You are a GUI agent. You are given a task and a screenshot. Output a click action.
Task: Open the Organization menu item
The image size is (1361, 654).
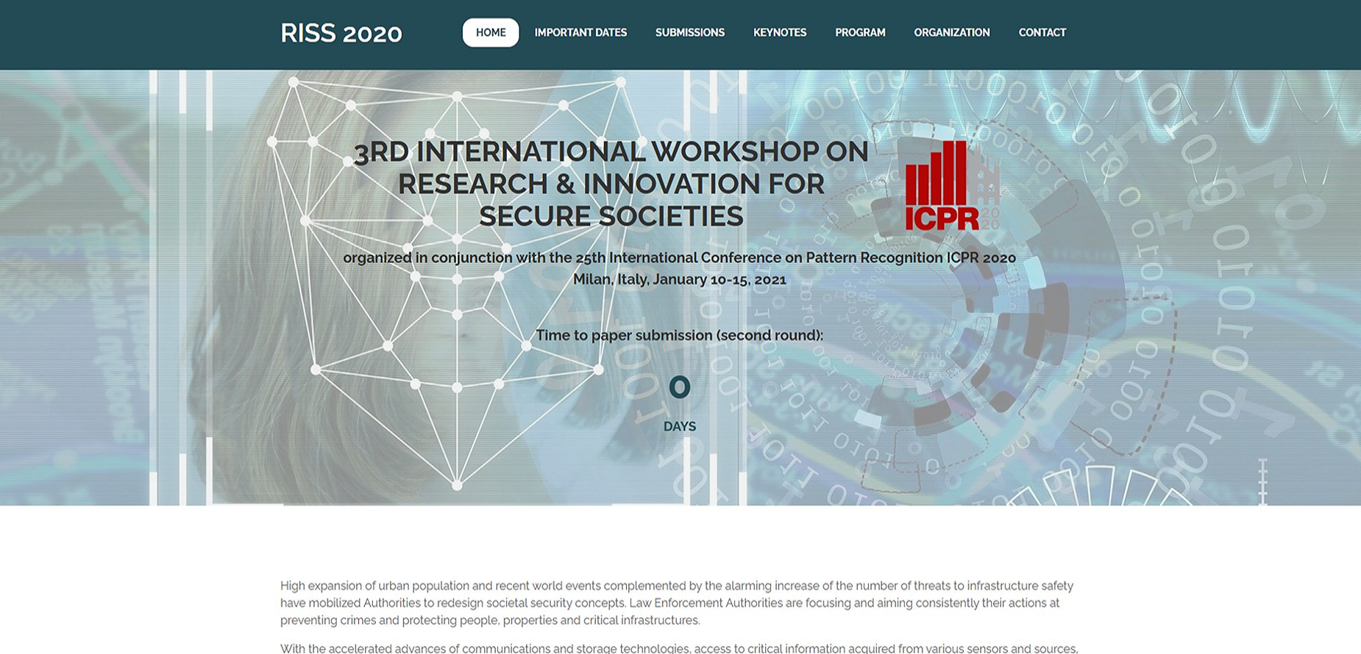point(951,32)
